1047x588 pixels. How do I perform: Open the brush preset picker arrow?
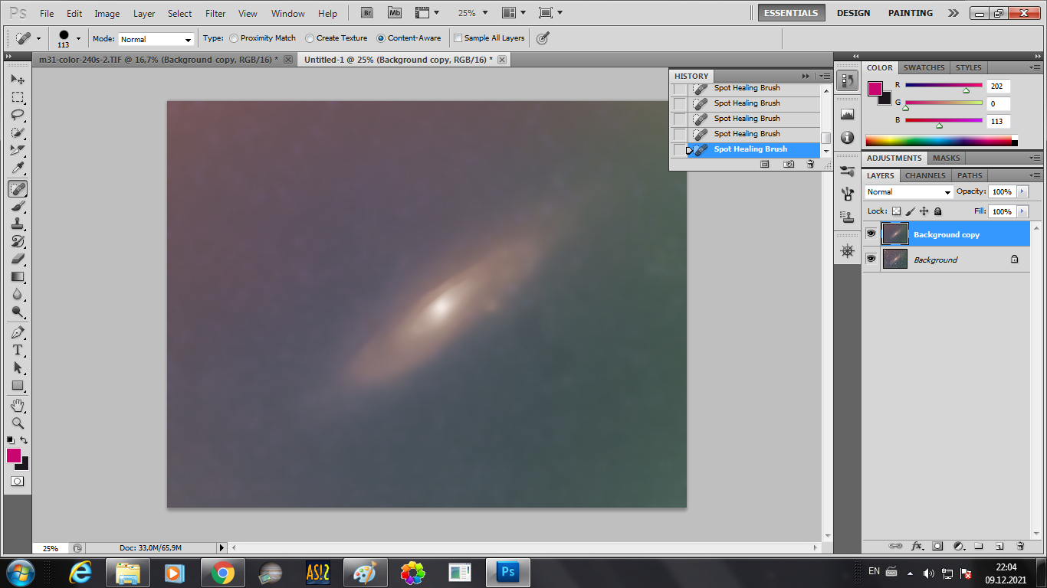tap(78, 38)
